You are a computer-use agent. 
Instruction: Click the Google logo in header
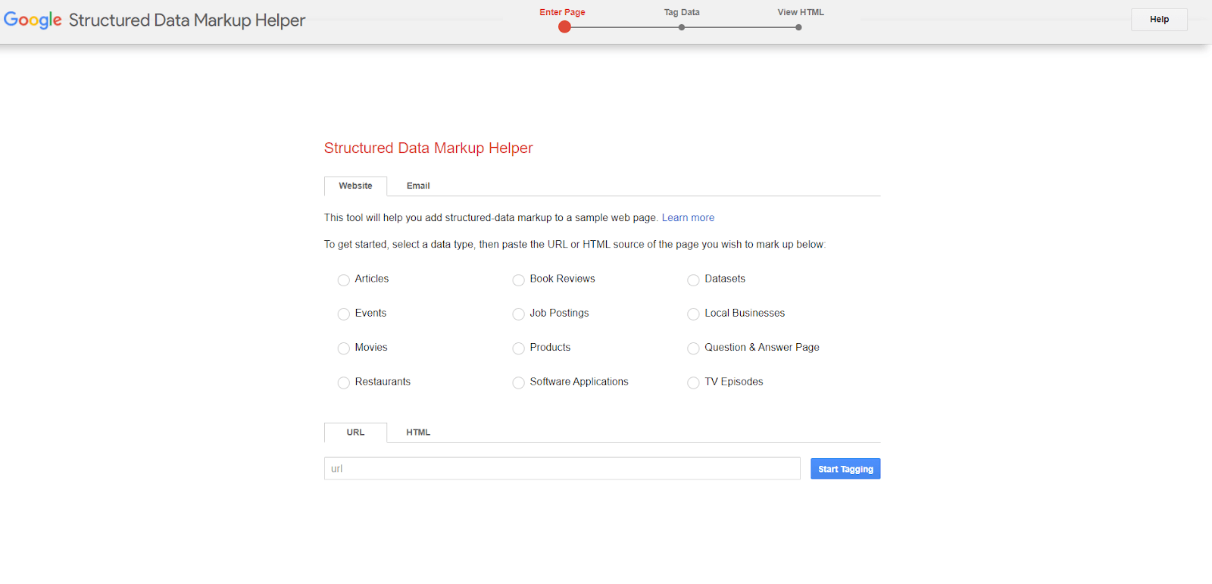click(33, 20)
